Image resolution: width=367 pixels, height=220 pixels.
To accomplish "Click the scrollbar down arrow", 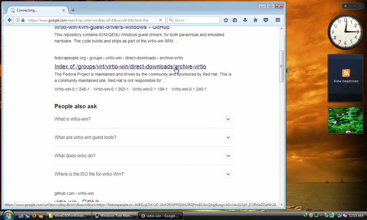I will (281, 205).
